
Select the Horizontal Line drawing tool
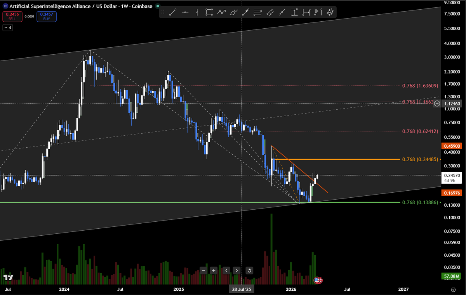[185, 12]
